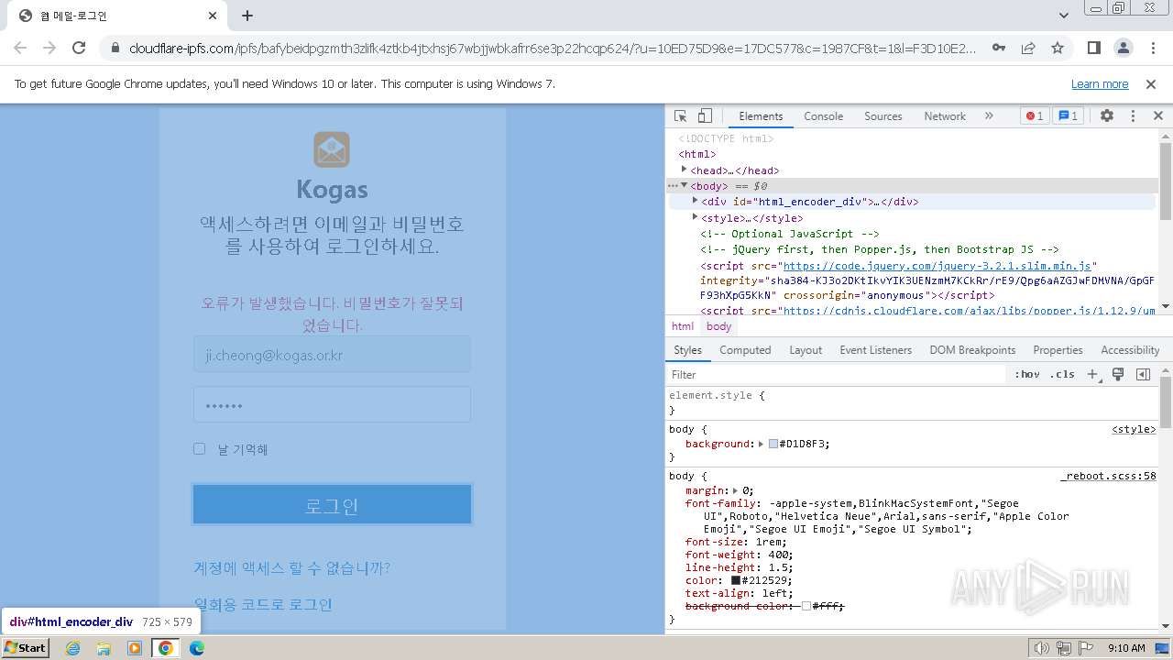The height and width of the screenshot is (660, 1173).
Task: Expand the style element node
Action: pos(695,217)
